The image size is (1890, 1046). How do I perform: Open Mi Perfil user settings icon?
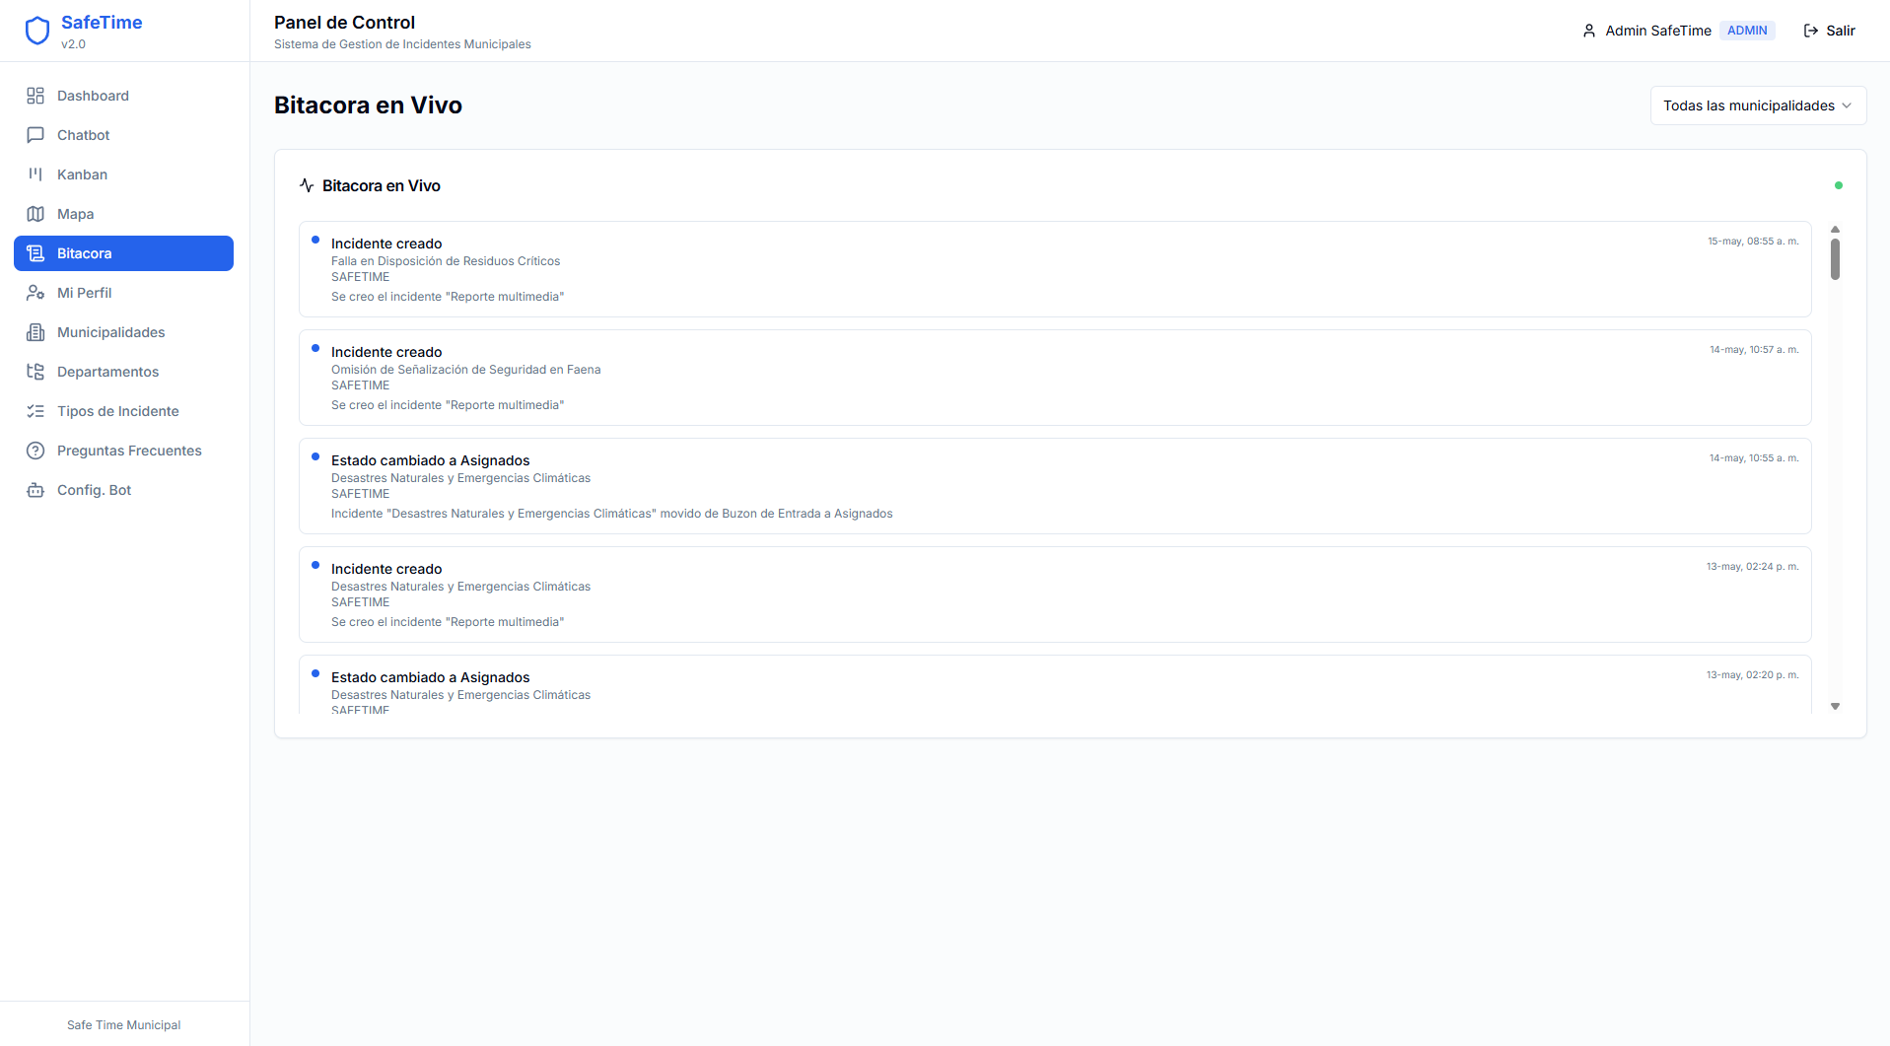35,293
